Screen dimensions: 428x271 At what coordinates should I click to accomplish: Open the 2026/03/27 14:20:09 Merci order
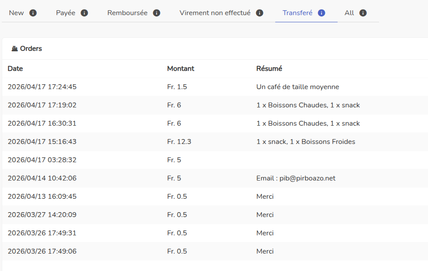point(42,215)
